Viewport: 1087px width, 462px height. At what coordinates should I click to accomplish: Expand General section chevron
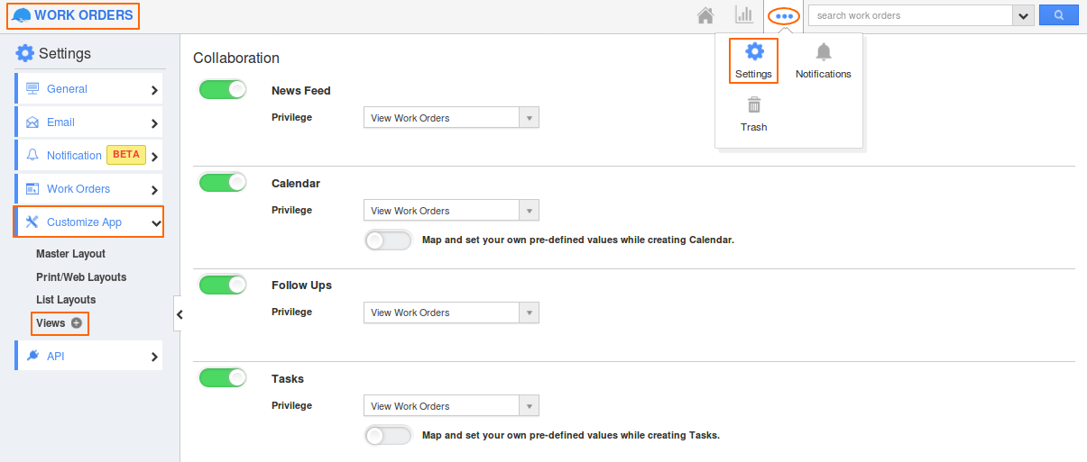(154, 90)
